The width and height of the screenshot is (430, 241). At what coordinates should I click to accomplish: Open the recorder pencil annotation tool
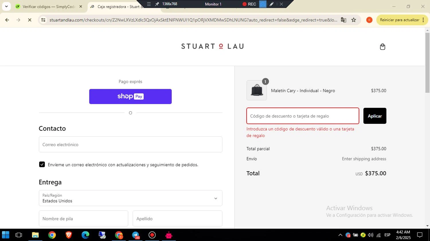[x=271, y=4]
